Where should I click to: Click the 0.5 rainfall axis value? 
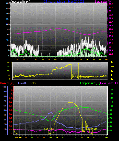click(10, 114)
